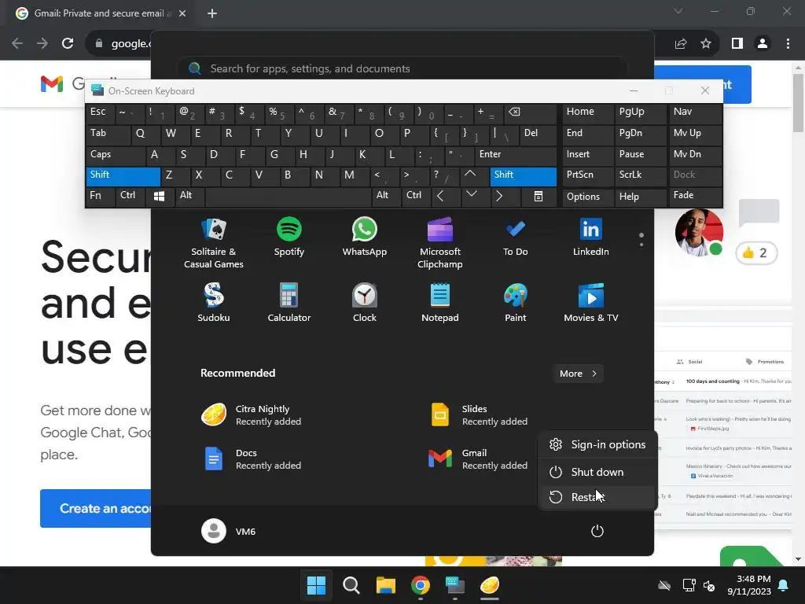Open Gmail recommended item

[479, 459]
